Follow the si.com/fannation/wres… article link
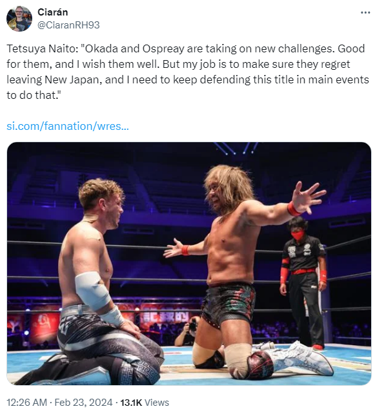The image size is (375, 411). tap(68, 126)
